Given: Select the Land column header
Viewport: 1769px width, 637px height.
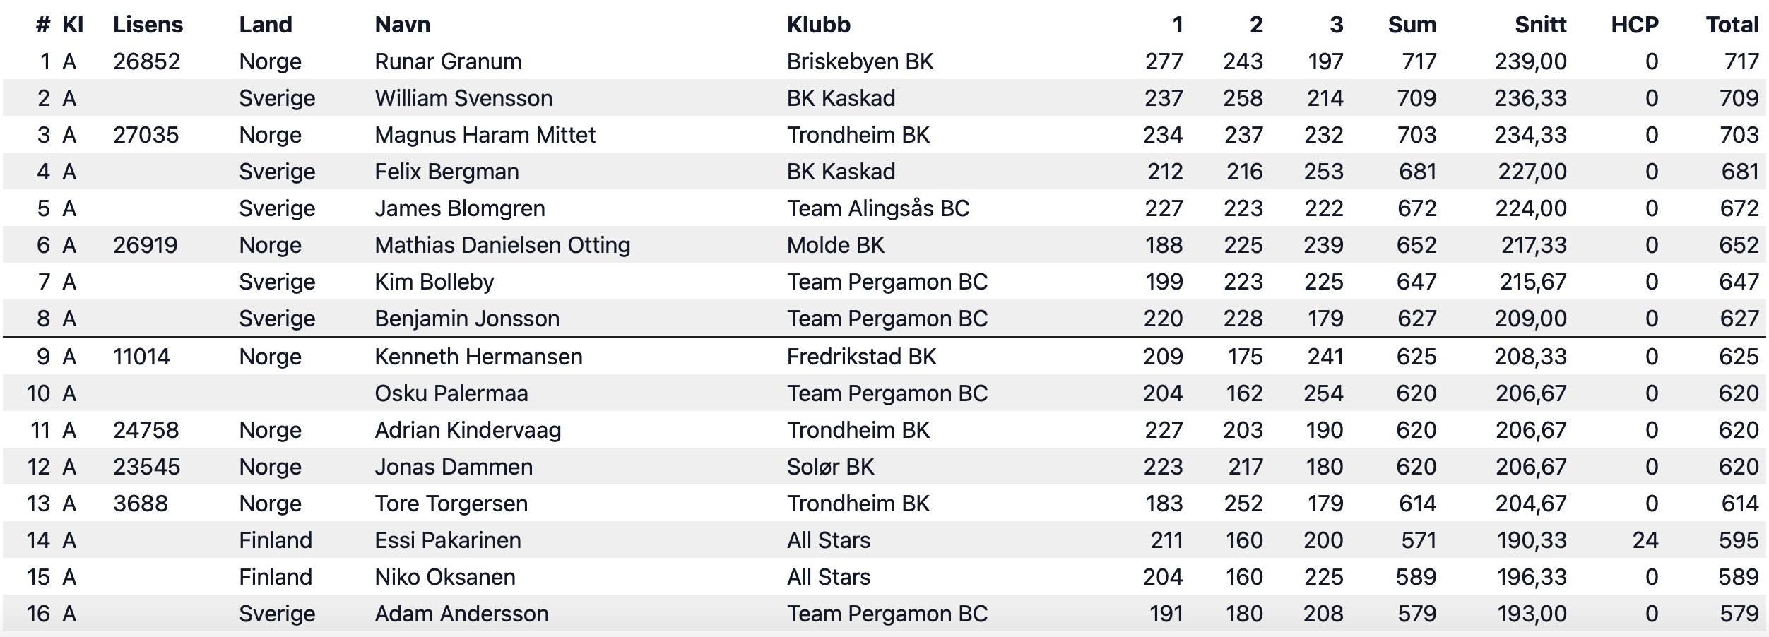Looking at the screenshot, I should click(266, 25).
